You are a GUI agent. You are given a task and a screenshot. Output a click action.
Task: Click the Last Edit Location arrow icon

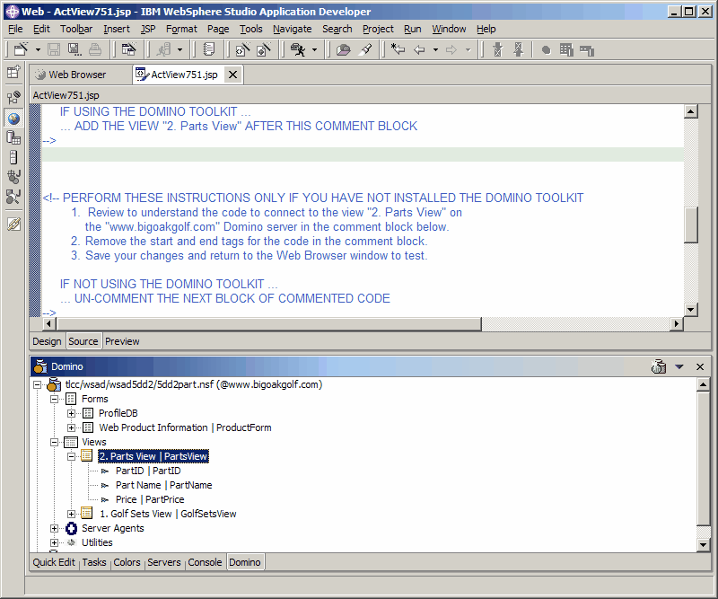pos(398,49)
